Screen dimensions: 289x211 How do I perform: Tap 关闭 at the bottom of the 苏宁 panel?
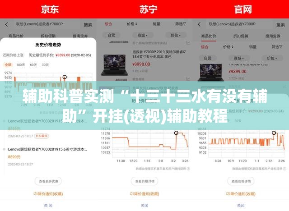tap(144, 206)
